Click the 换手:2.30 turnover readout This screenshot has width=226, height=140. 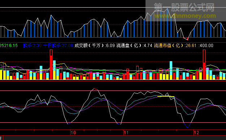click(32, 46)
